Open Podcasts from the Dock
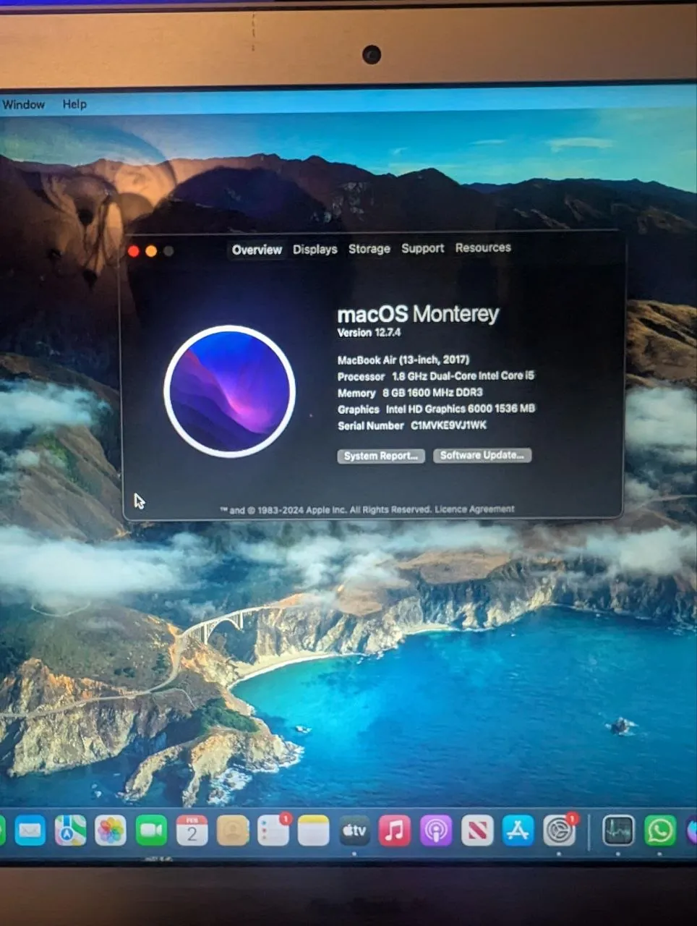 tap(436, 831)
